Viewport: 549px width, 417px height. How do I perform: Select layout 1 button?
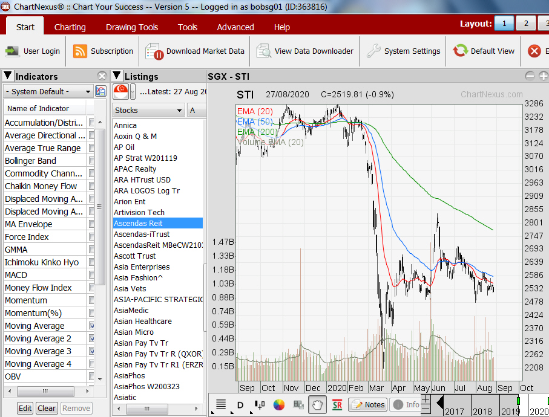[504, 24]
